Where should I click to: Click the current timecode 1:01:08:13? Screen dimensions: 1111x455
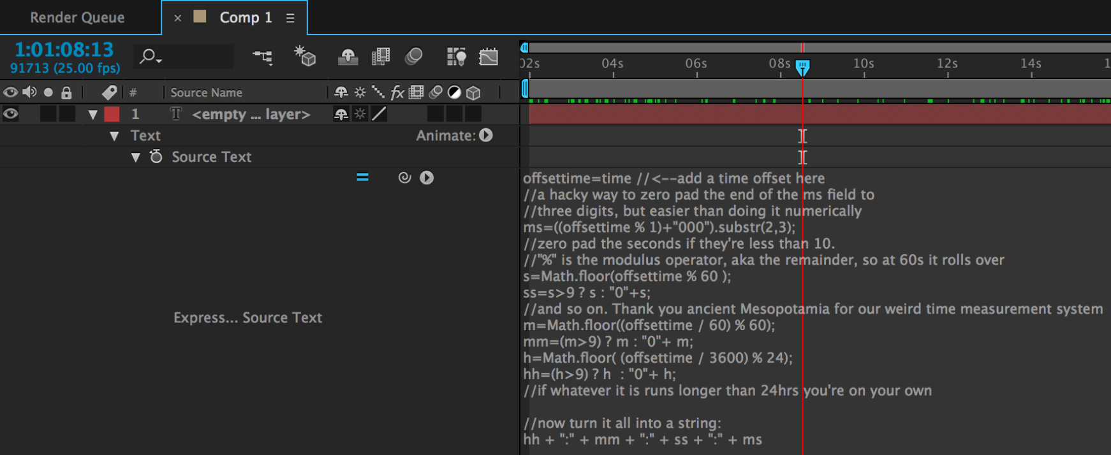64,50
